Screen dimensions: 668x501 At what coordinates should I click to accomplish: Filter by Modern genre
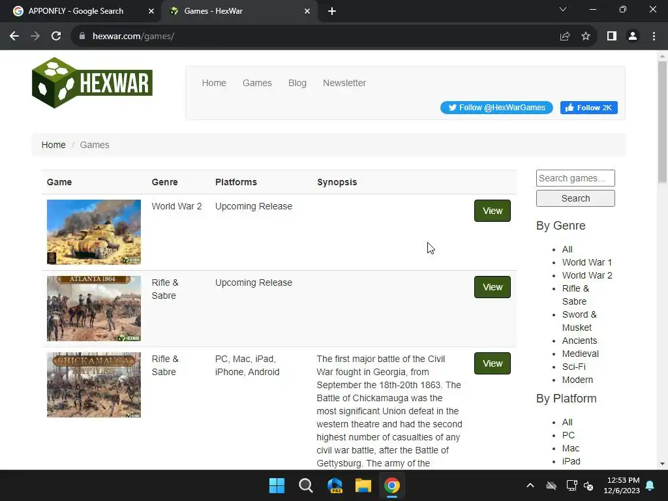pos(577,380)
